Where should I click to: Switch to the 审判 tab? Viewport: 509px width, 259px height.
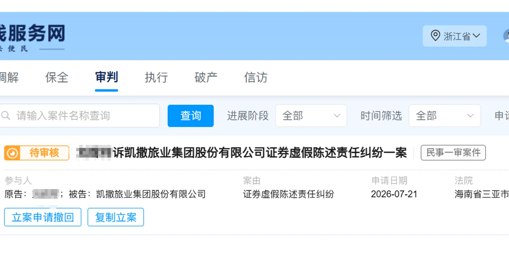(106, 77)
